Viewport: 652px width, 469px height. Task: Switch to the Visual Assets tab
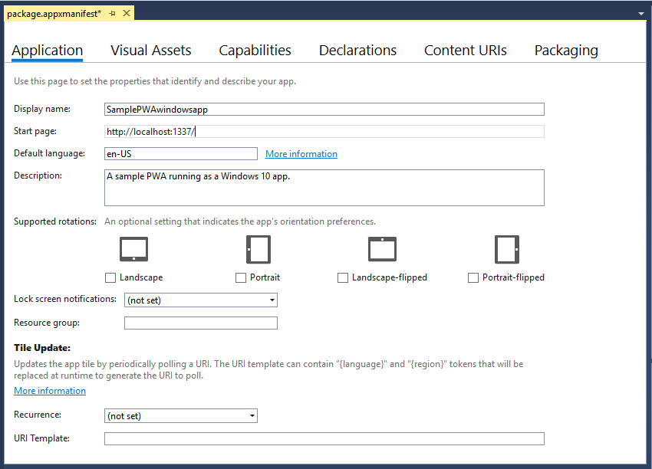(150, 50)
